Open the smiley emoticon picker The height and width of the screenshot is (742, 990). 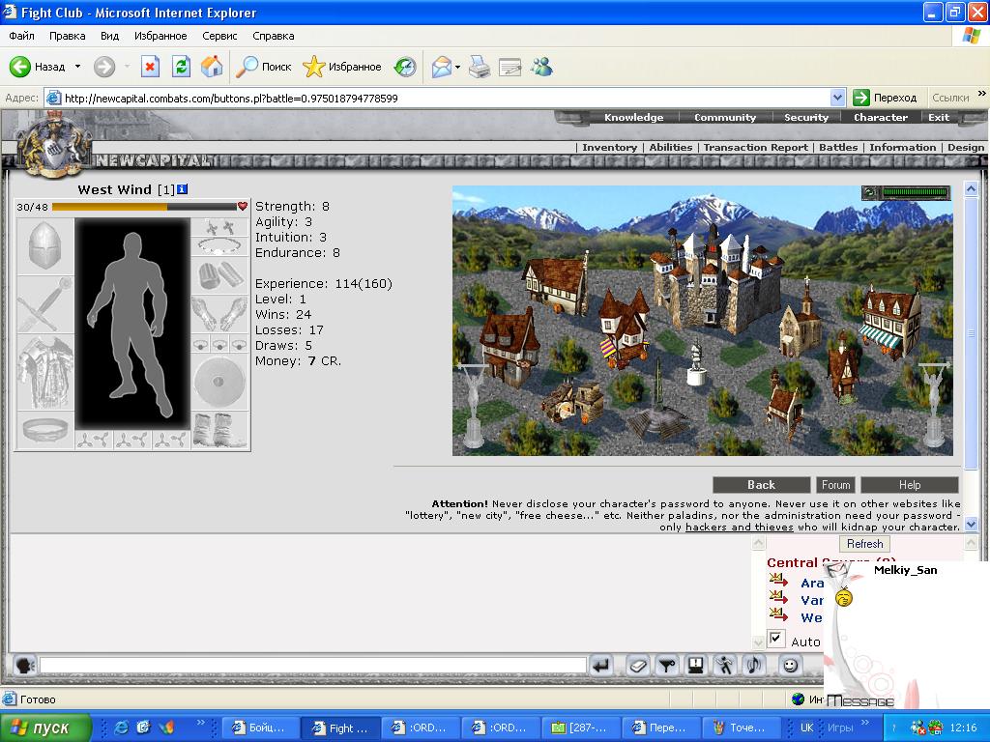click(x=790, y=665)
